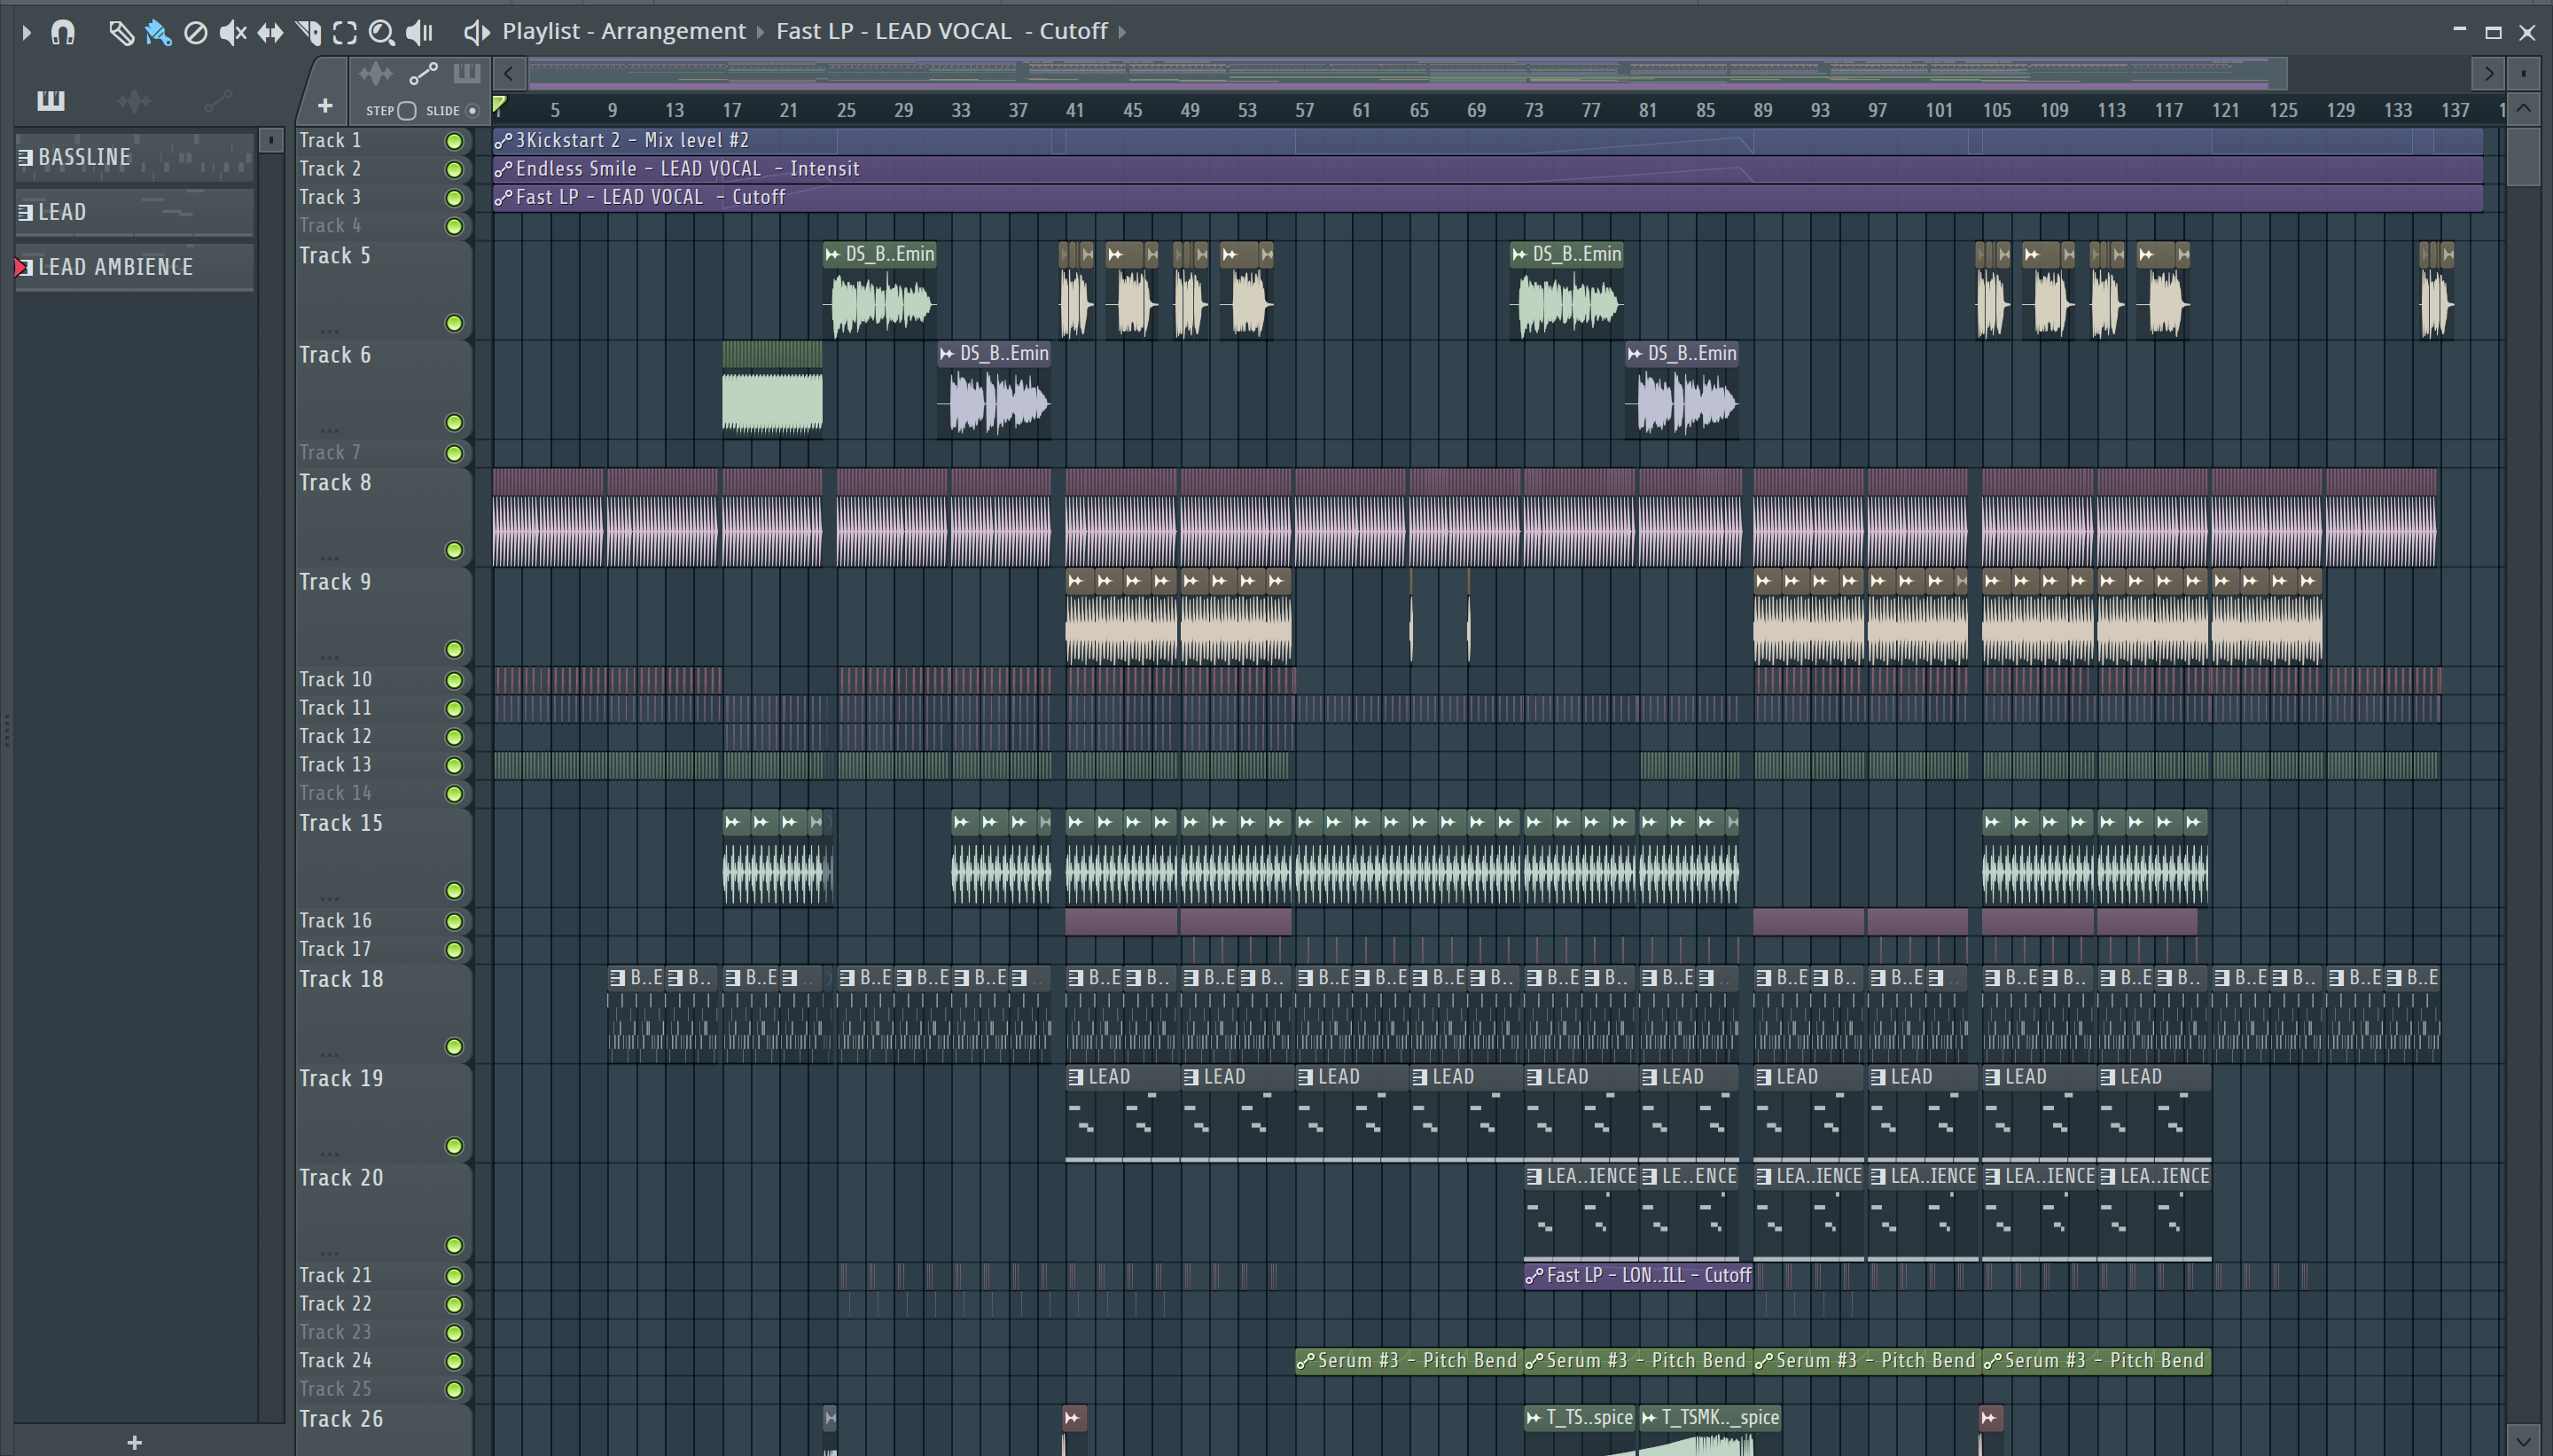
Task: Jump the timeline back with the left arrow
Action: coord(509,73)
